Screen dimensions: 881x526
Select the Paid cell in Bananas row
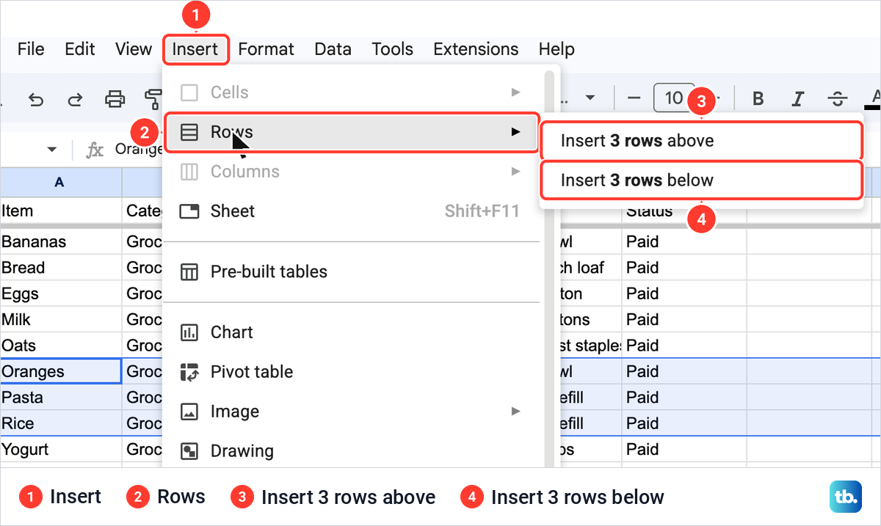684,241
